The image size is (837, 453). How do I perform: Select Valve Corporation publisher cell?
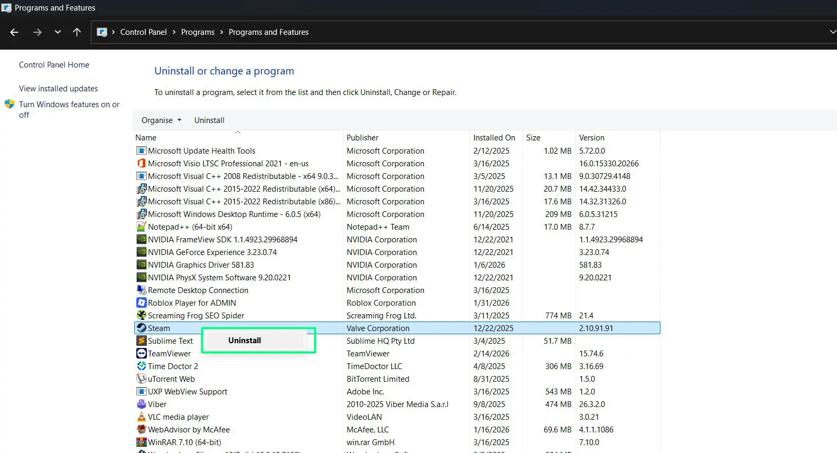click(378, 328)
